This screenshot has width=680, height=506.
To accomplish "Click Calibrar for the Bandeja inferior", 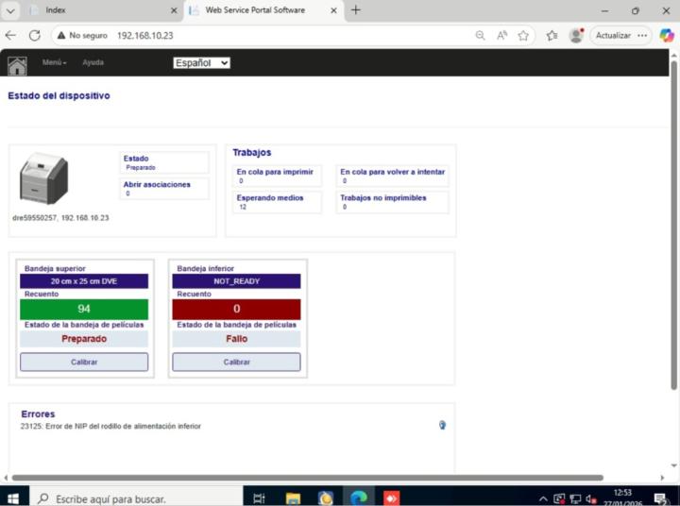I will click(236, 362).
